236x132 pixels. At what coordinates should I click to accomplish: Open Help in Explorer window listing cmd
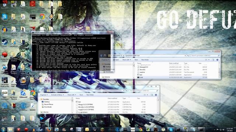(218, 60)
